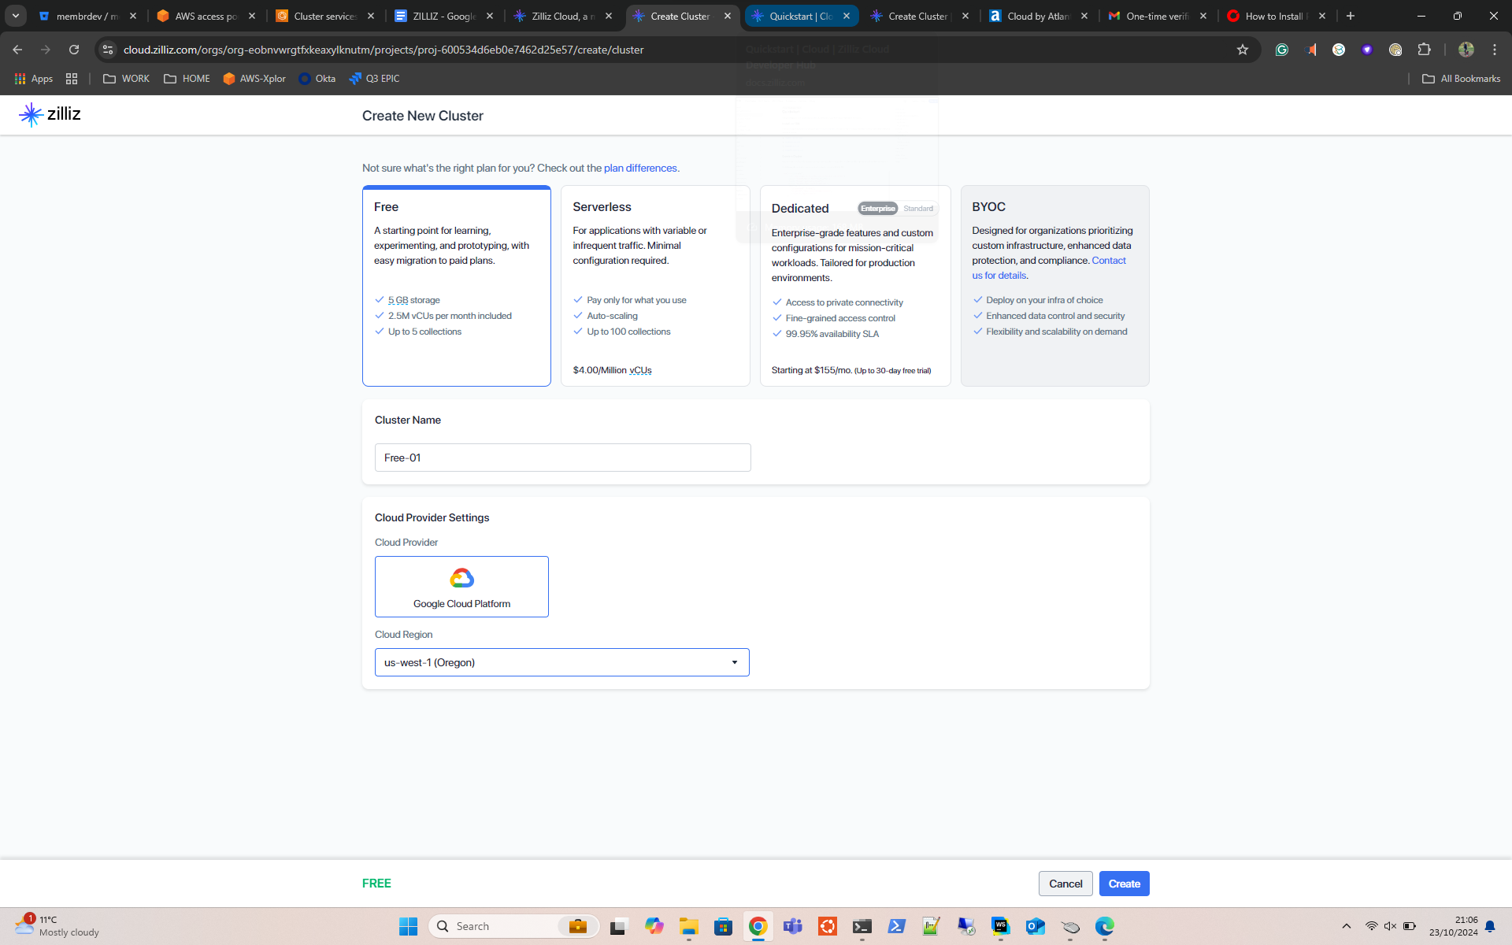Switch Dedicated plan to Enterprise toggle

[x=877, y=209]
